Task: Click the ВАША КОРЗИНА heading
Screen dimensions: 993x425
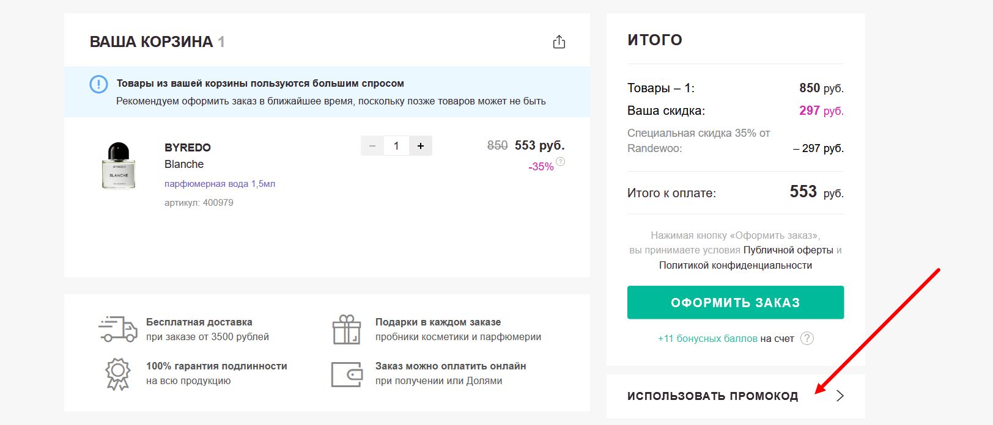Action: point(151,42)
